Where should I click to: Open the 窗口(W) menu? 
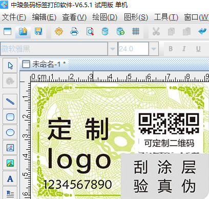[x=196, y=17]
